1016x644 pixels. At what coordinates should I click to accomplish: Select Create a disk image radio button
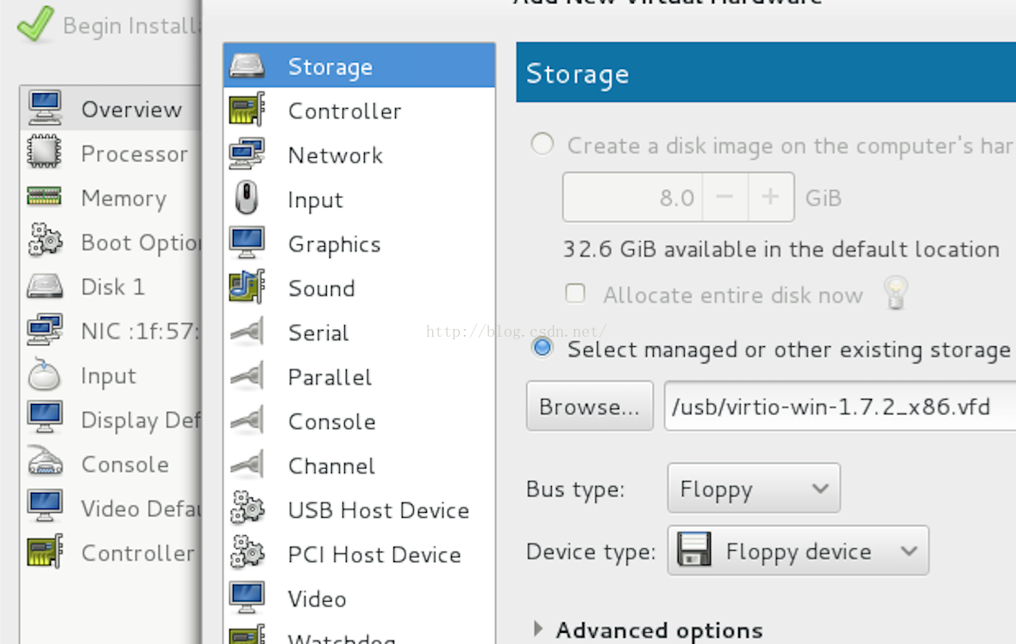pos(542,144)
